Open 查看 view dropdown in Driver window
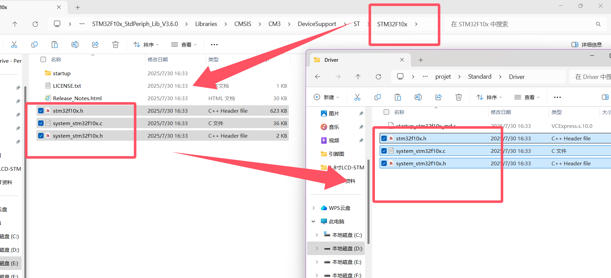 [527, 97]
